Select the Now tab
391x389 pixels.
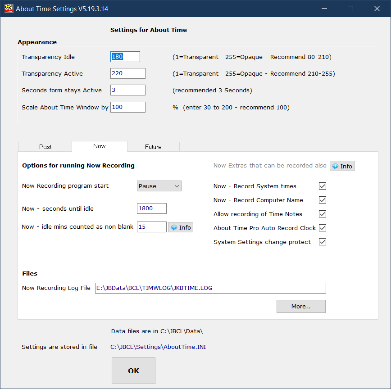[x=99, y=146]
